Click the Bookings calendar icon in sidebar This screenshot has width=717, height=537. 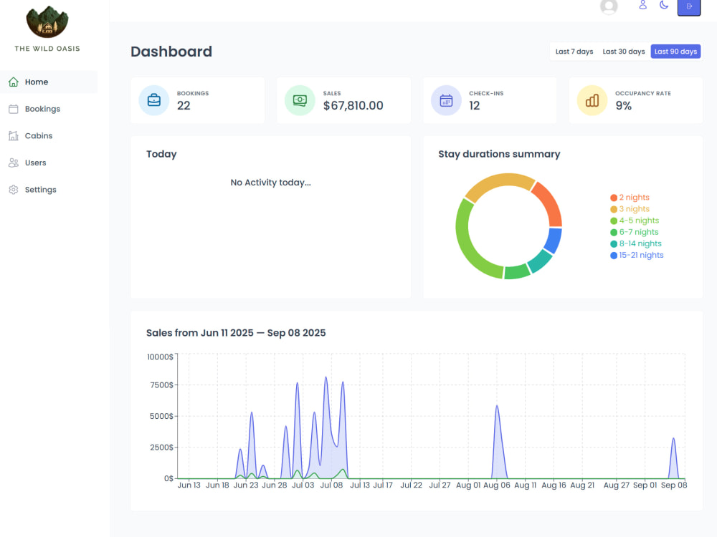14,109
